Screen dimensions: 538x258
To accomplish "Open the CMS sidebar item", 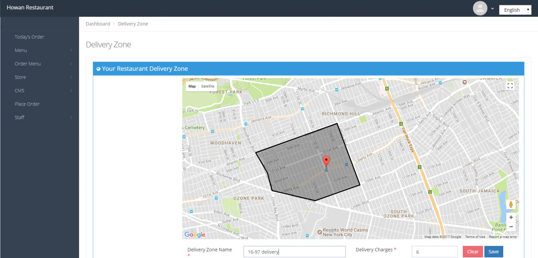I will click(20, 90).
